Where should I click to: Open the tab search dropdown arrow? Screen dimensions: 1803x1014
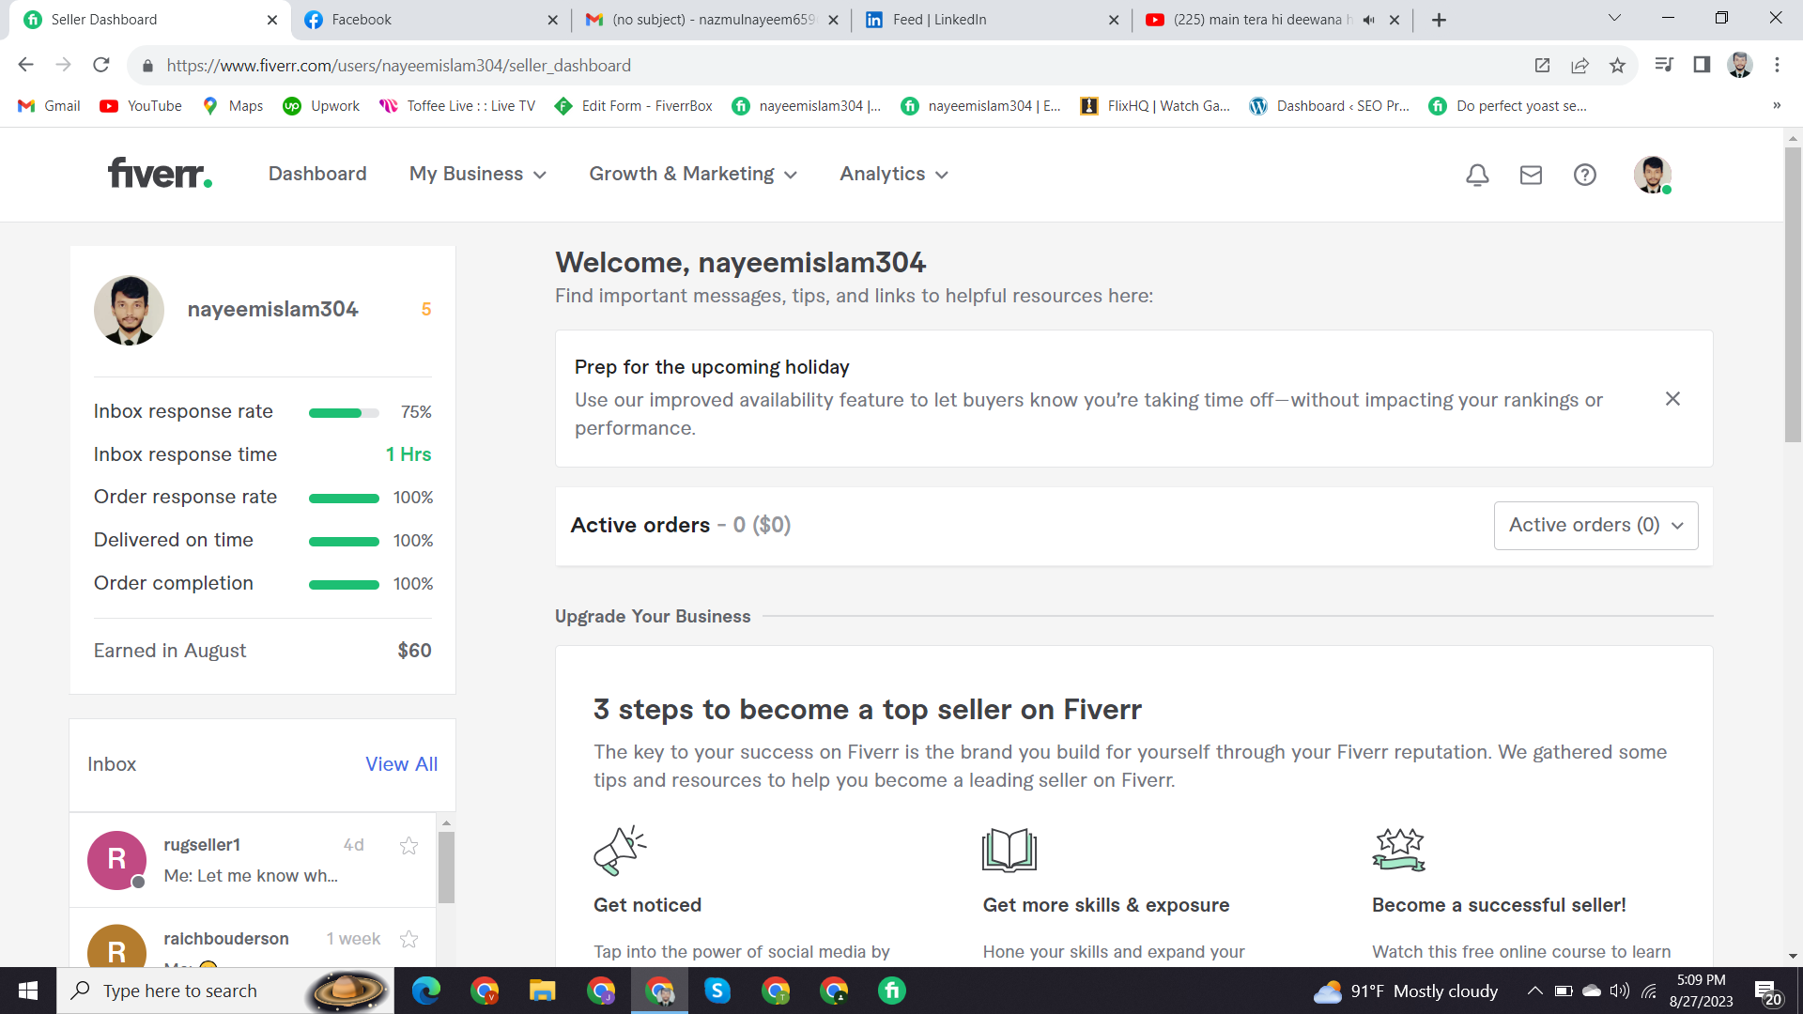1614,18
